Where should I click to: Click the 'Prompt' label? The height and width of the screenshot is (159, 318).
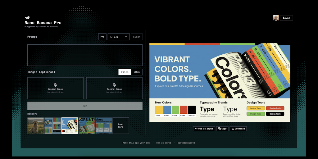pyautogui.click(x=32, y=37)
